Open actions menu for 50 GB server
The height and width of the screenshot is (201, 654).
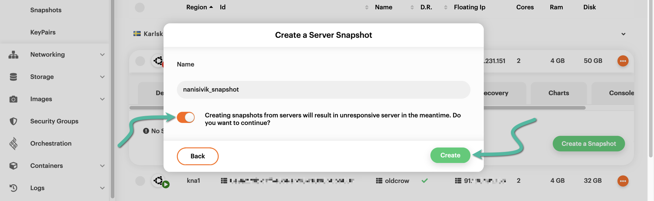[x=623, y=61]
